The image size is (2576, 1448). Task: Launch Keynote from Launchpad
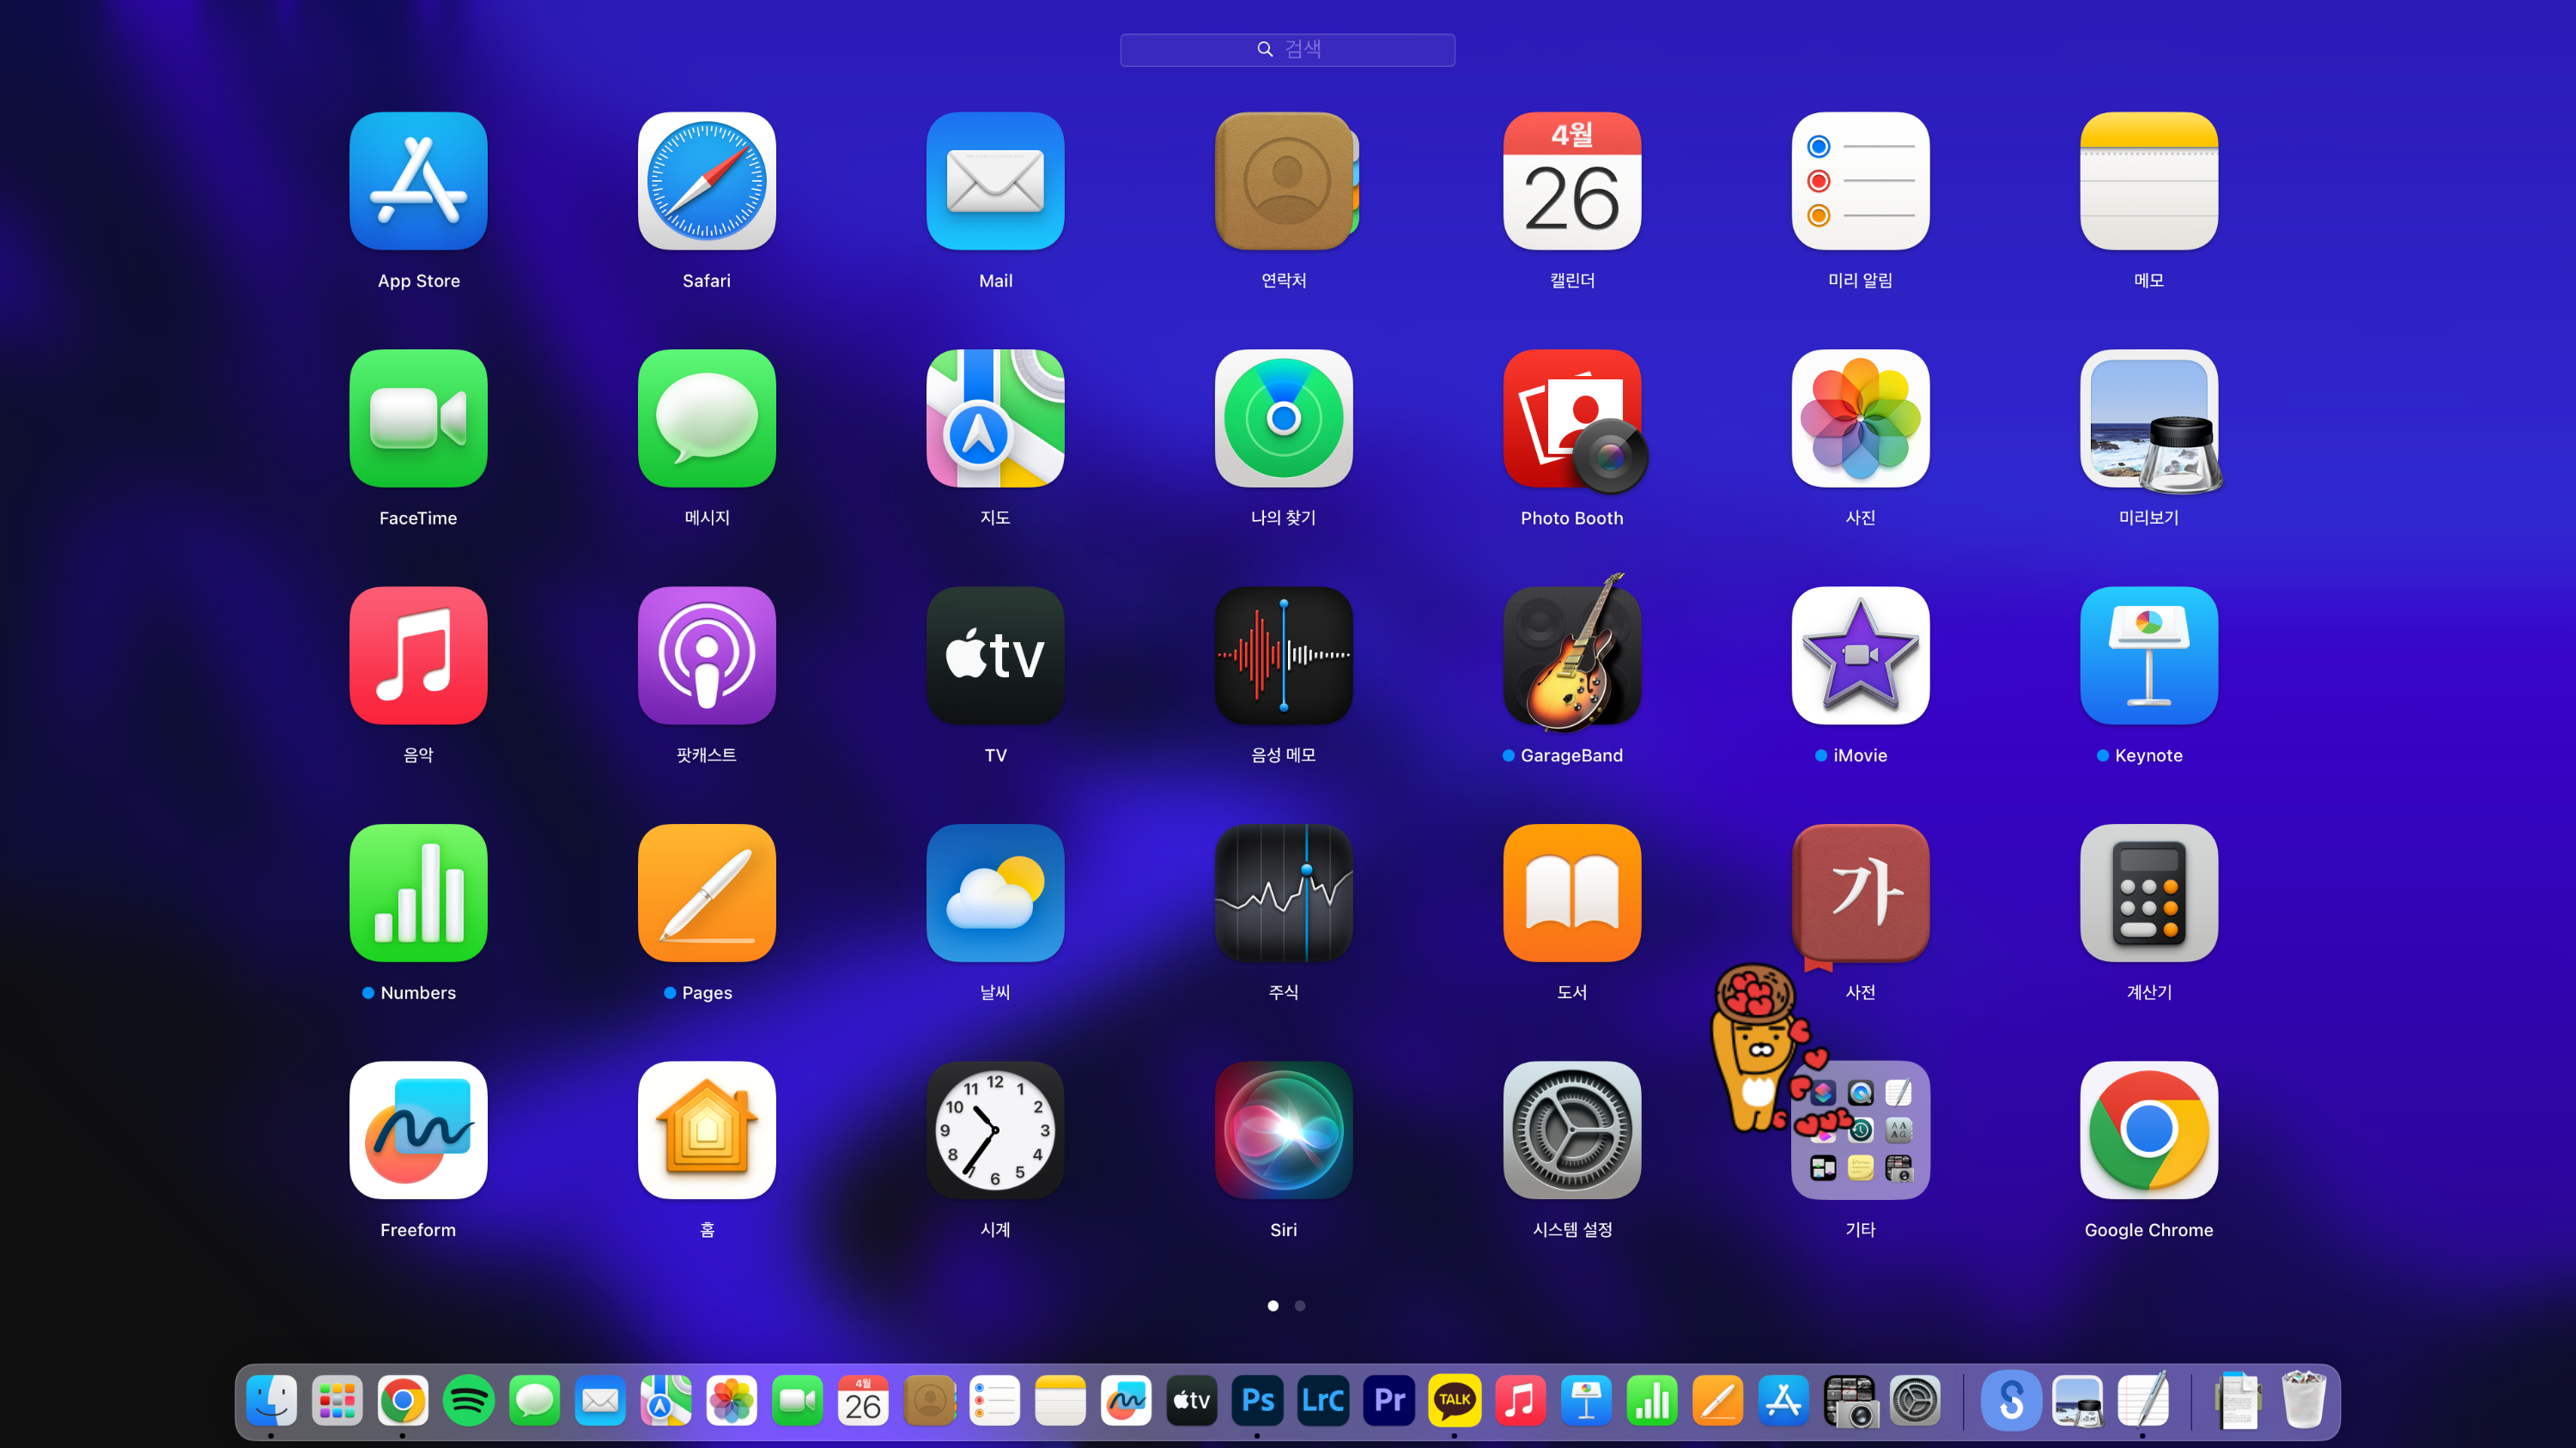2148,656
